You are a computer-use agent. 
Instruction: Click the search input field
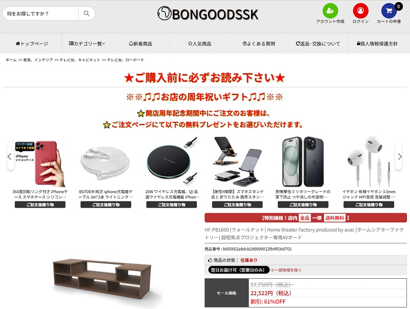coord(40,13)
